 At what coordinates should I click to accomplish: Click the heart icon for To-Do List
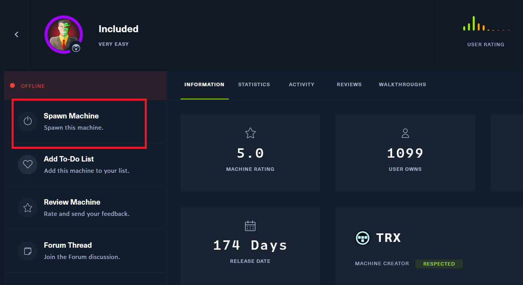point(28,165)
